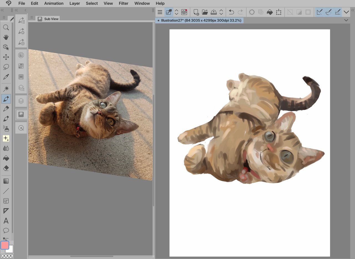
Task: Open the Filter menu
Action: (x=123, y=3)
